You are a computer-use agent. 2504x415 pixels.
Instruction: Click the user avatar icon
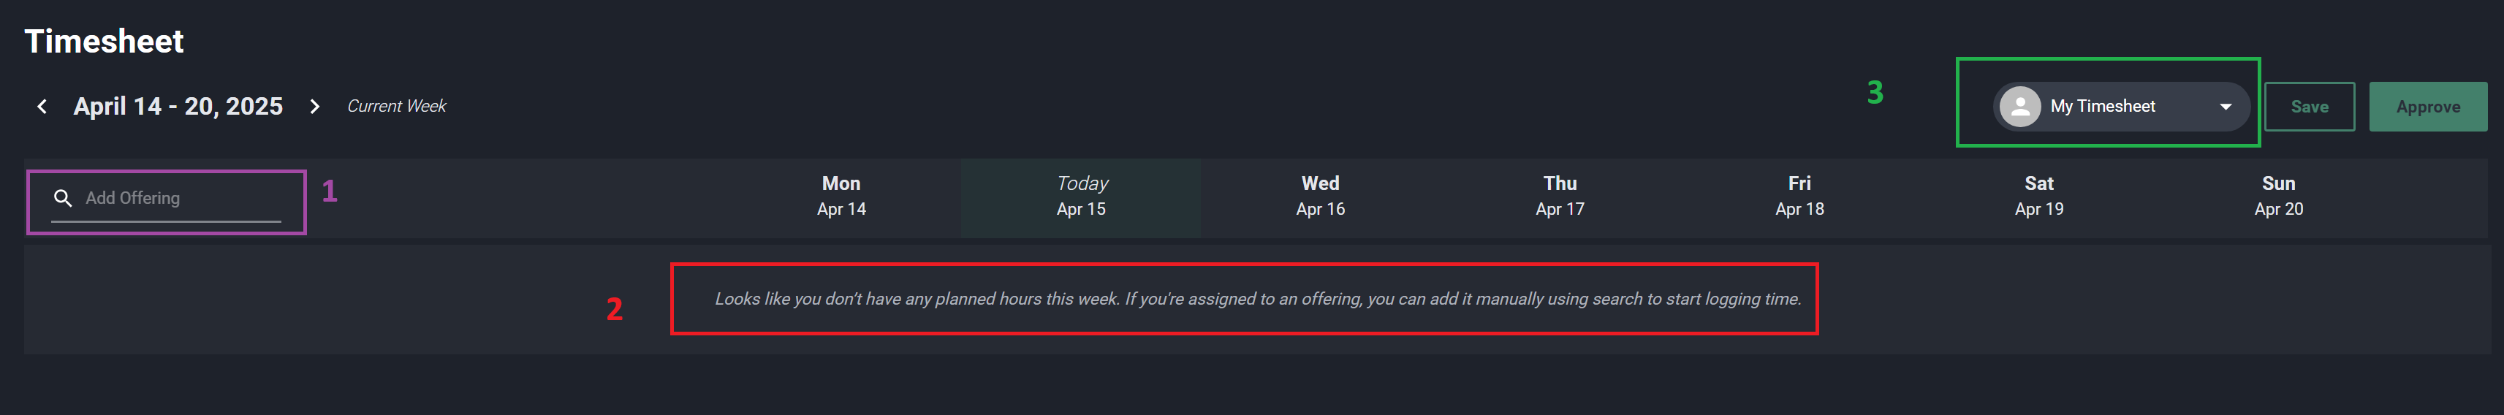[x=2020, y=107]
